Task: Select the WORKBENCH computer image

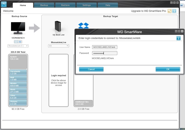Action: tap(18, 28)
